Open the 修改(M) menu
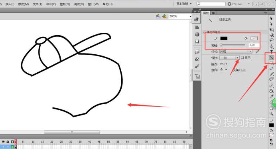Image resolution: width=276 pixels, height=149 pixels. (x=24, y=4)
